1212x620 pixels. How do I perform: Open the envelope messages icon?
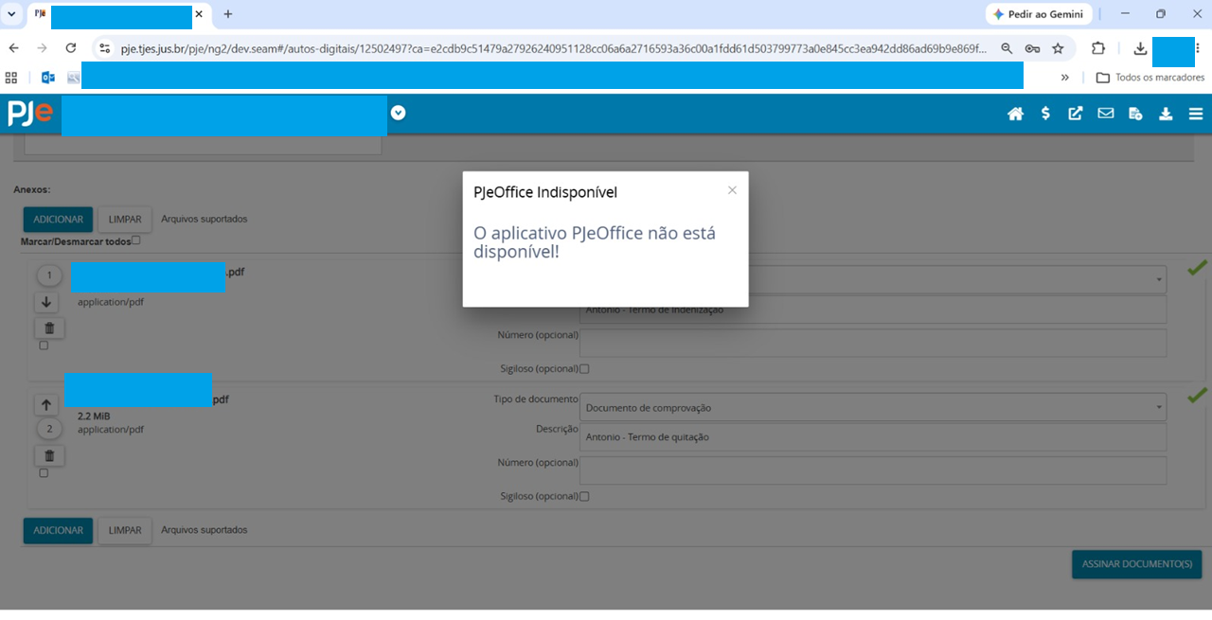1105,114
